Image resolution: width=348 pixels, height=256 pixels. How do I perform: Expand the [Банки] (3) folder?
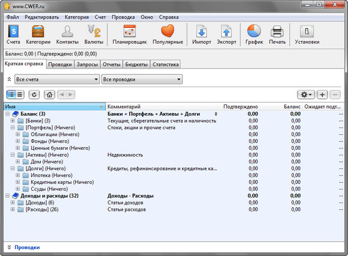(12, 121)
